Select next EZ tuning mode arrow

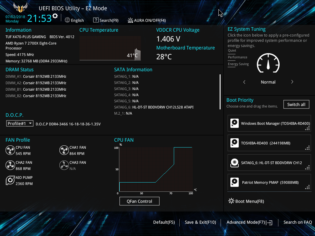[292, 82]
